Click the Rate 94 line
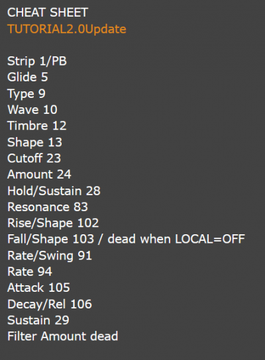The height and width of the screenshot is (360, 265). click(30, 271)
